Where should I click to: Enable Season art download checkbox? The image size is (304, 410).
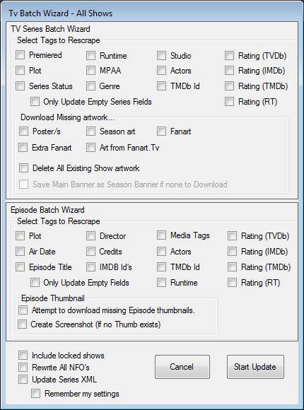[90, 131]
